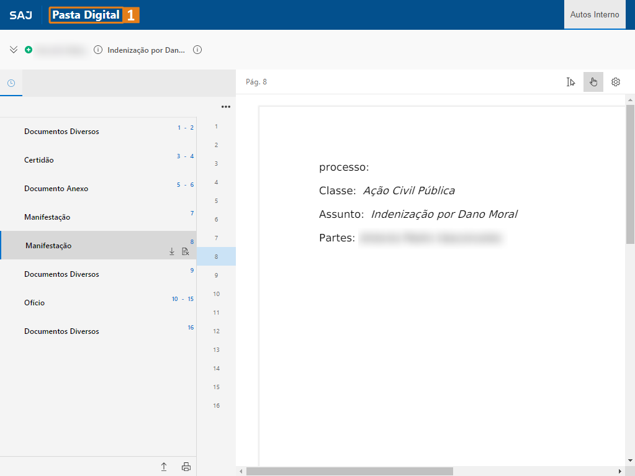Click the SAJ logo
635x476 pixels.
click(x=20, y=15)
